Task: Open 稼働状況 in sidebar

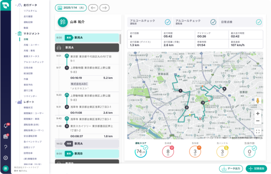Action: pyautogui.click(x=28, y=107)
